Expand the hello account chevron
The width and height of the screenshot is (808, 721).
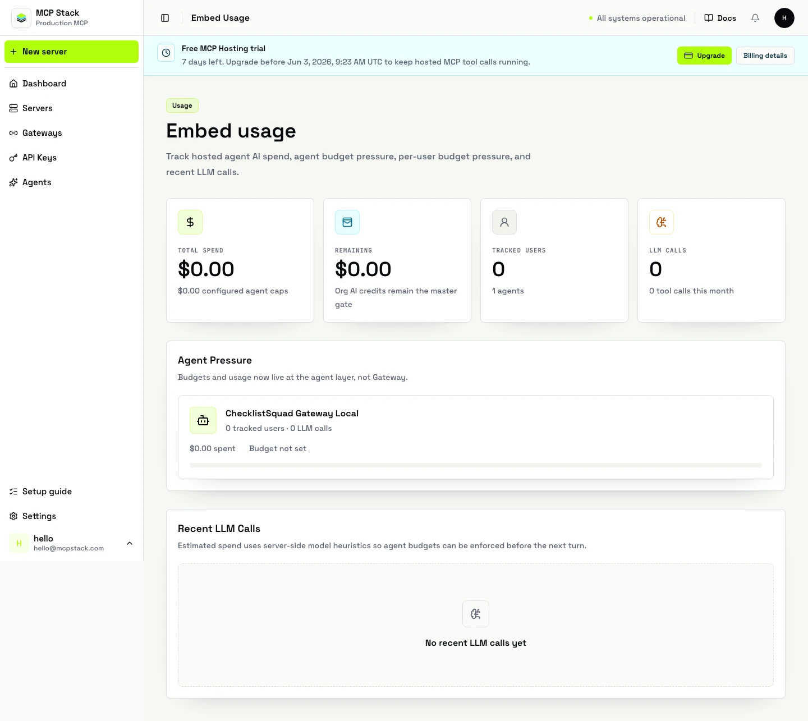coord(130,543)
